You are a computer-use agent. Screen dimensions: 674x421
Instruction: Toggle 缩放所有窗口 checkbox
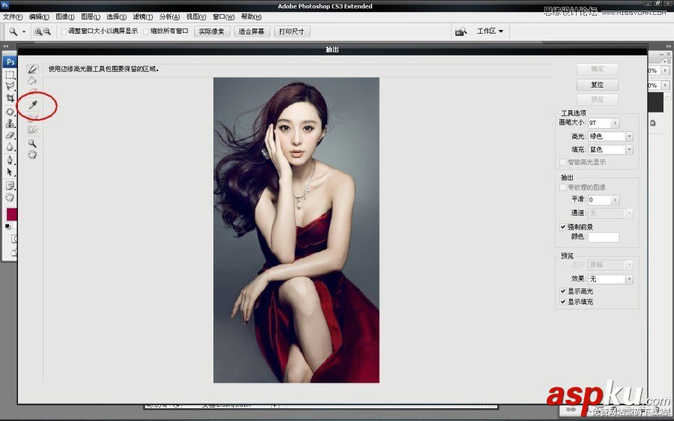click(x=146, y=31)
